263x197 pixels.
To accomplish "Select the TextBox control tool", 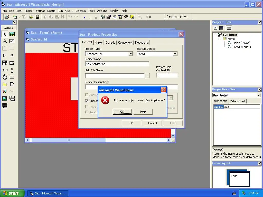I will point(12,41).
